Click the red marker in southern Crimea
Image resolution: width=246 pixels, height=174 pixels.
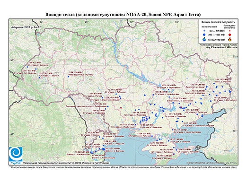pos(174,154)
